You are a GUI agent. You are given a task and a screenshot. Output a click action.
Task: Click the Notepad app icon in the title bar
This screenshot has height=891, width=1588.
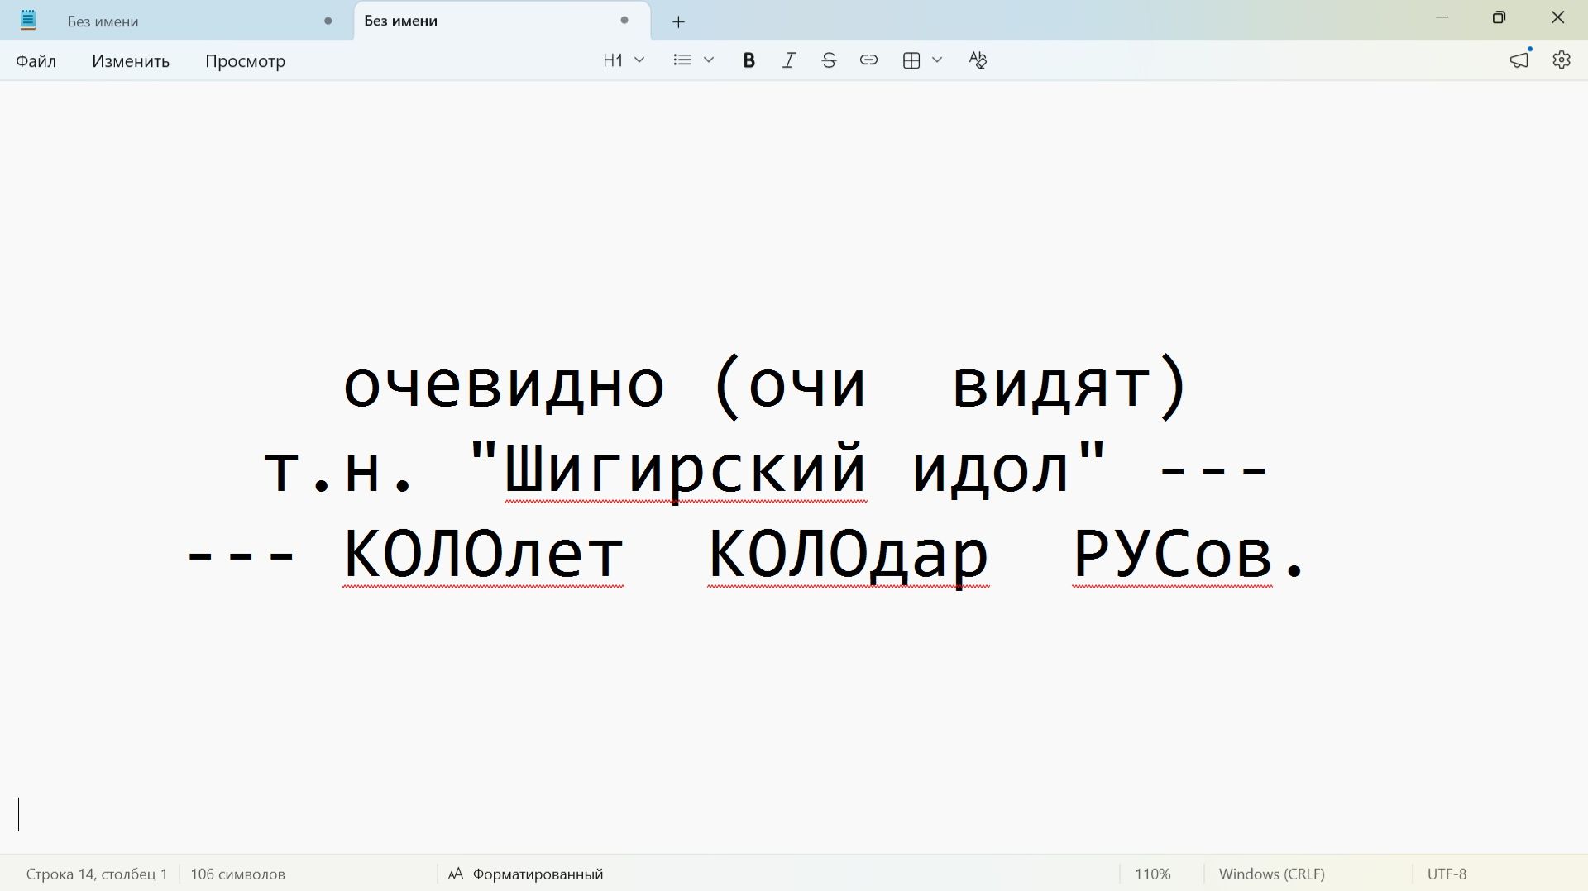point(28,21)
